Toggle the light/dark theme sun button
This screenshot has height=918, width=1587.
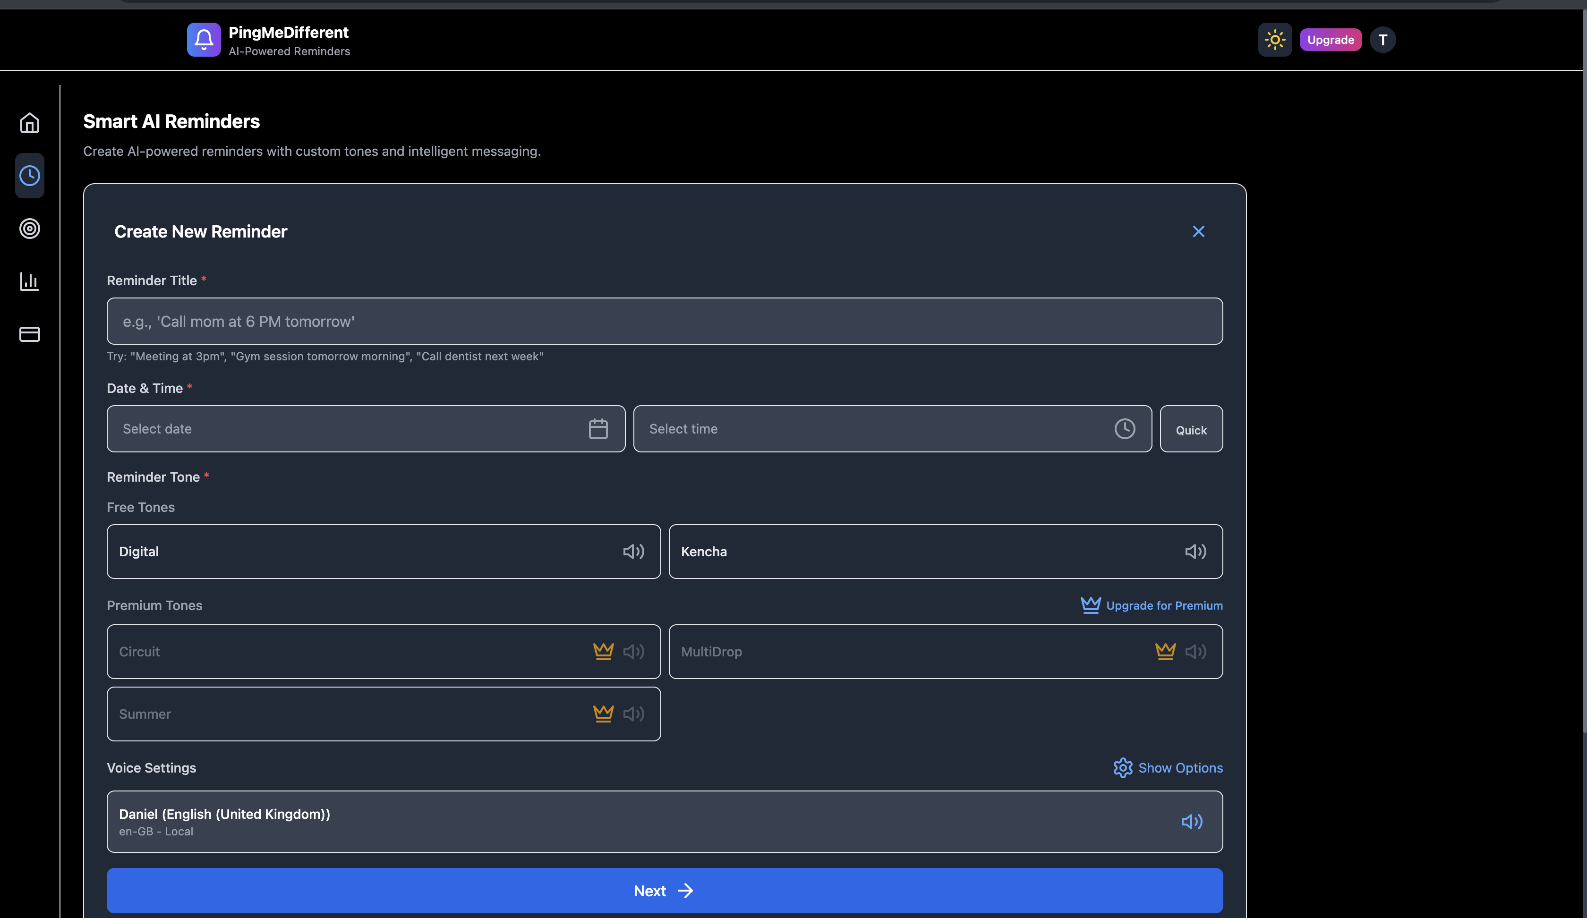tap(1275, 40)
